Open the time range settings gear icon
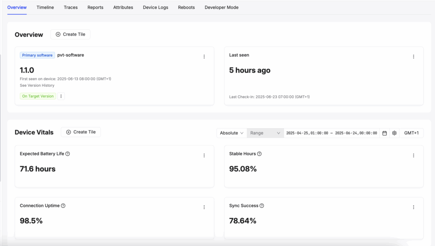The height and width of the screenshot is (246, 435). click(394, 133)
